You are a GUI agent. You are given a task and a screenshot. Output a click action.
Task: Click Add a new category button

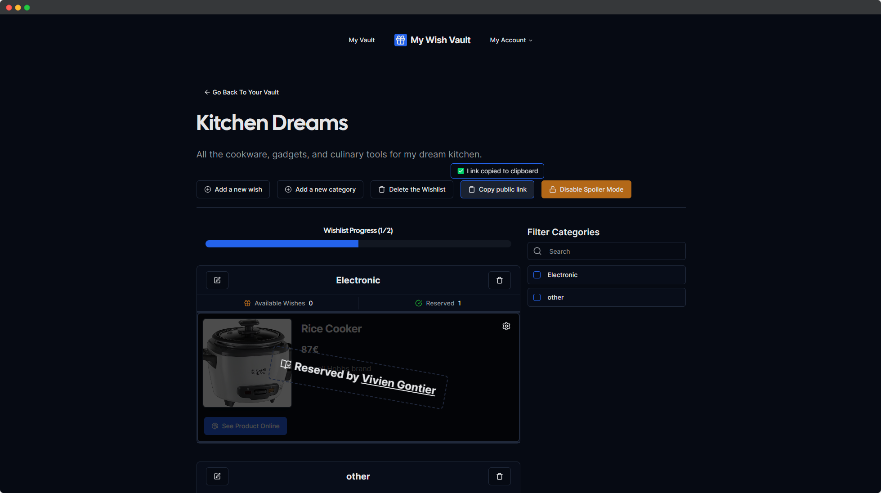320,189
